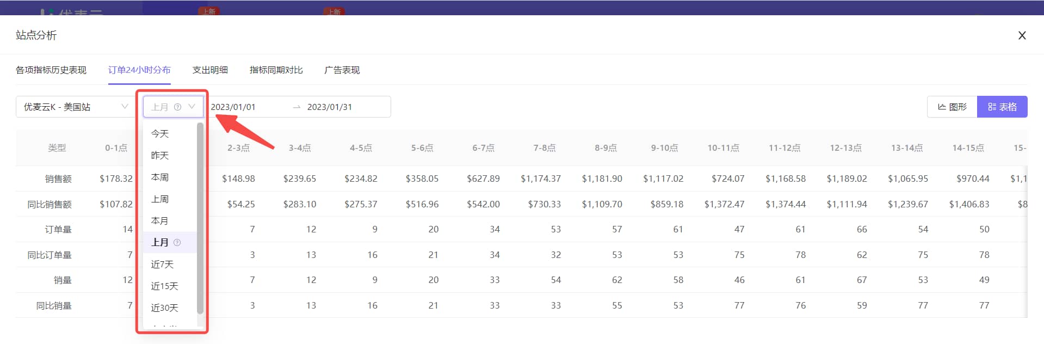Click the 14-15点 column header
Image resolution: width=1044 pixels, height=344 pixels.
[968, 148]
